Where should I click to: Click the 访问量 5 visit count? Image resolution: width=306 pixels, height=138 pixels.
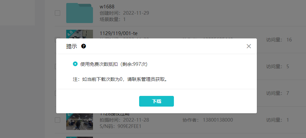coord(278,66)
